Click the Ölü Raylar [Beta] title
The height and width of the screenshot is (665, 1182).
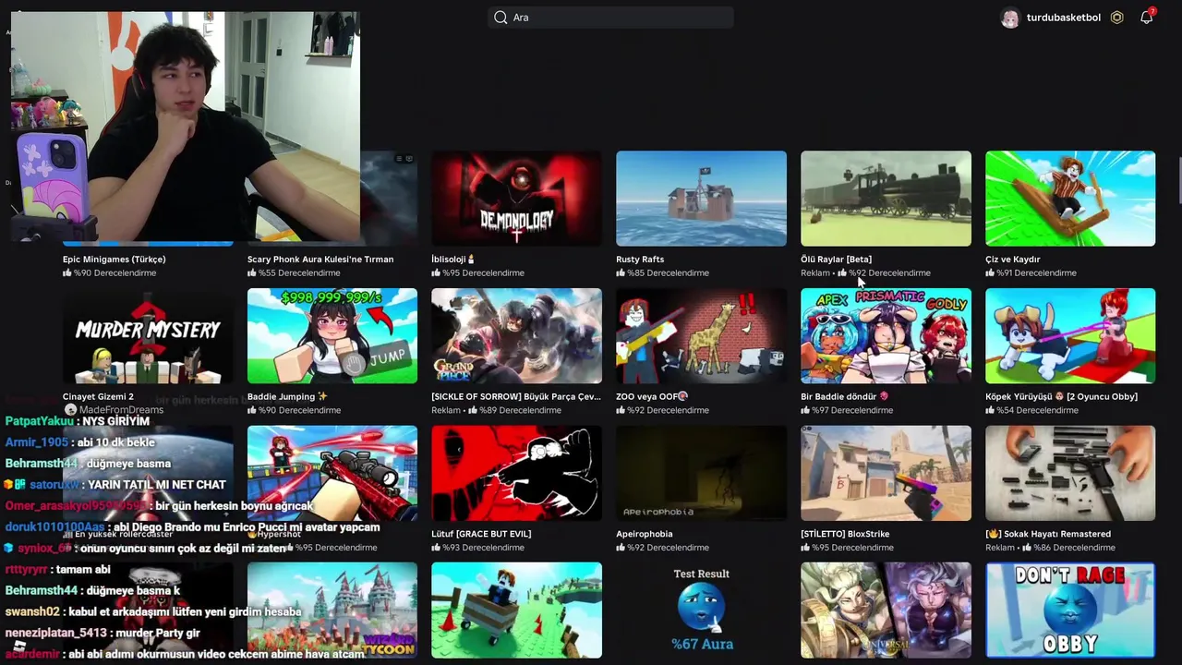coord(836,260)
